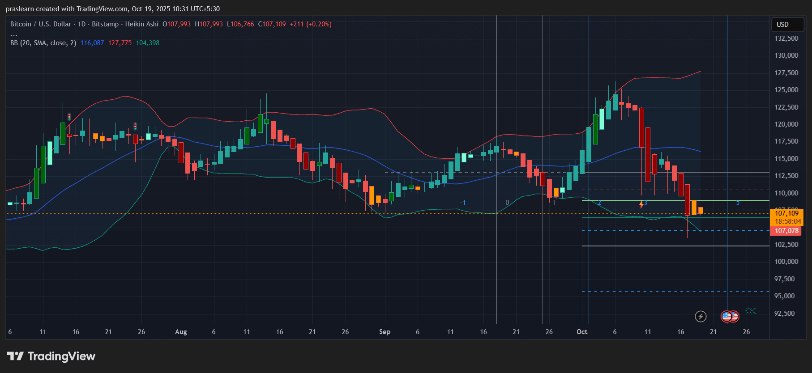This screenshot has height=373, width=812.
Task: Click the Bitcoin / U.S. Dollar symbol title
Action: [x=41, y=24]
